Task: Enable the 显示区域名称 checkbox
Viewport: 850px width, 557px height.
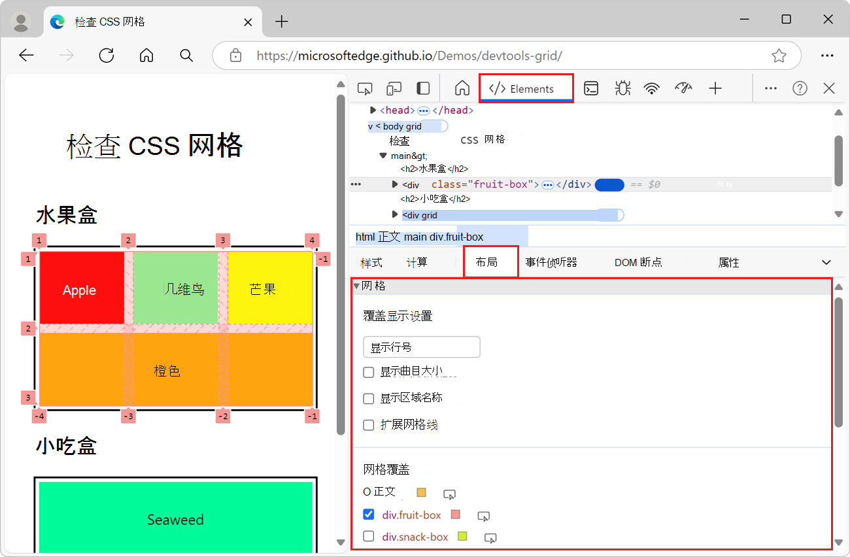Action: (x=369, y=398)
